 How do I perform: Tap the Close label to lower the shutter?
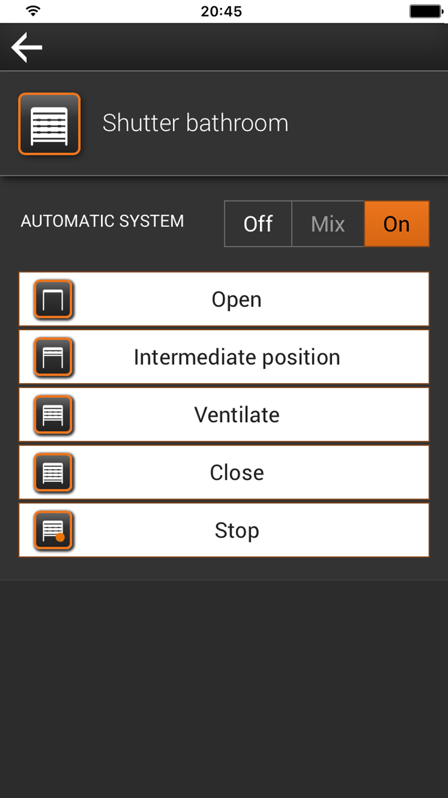(237, 473)
